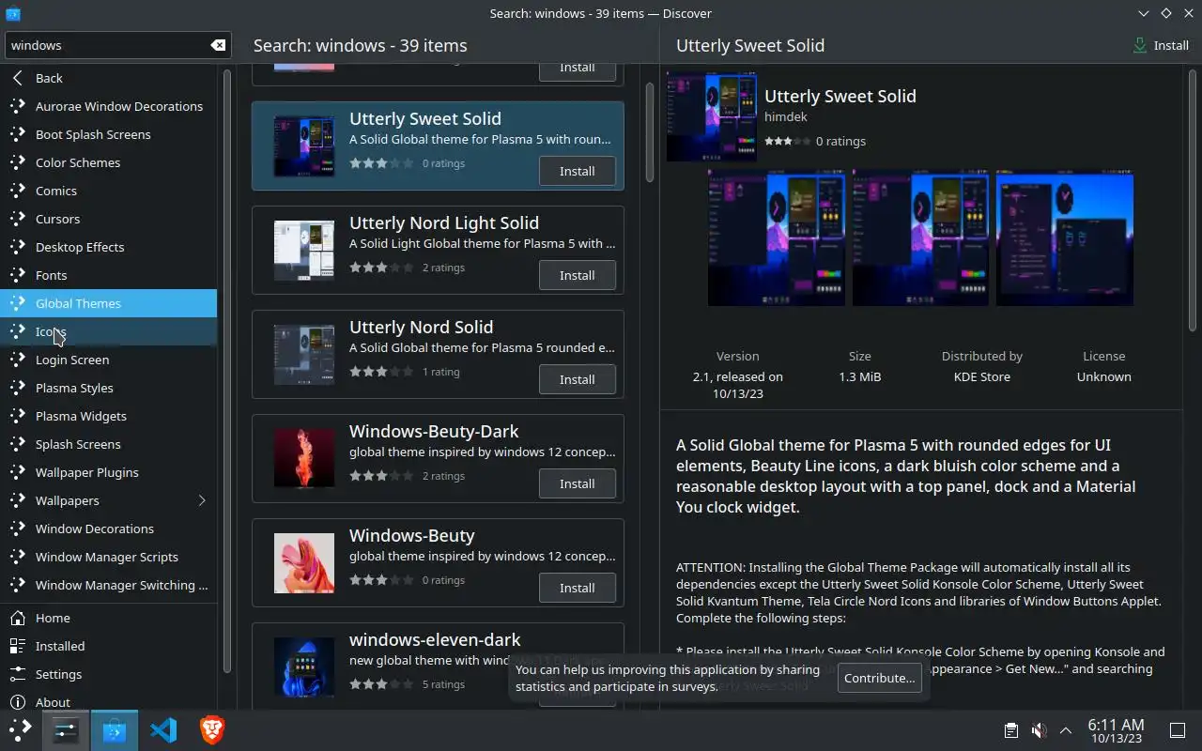Viewport: 1202px width, 751px height.
Task: Open the Boot Splash Screens category
Action: tap(108, 134)
